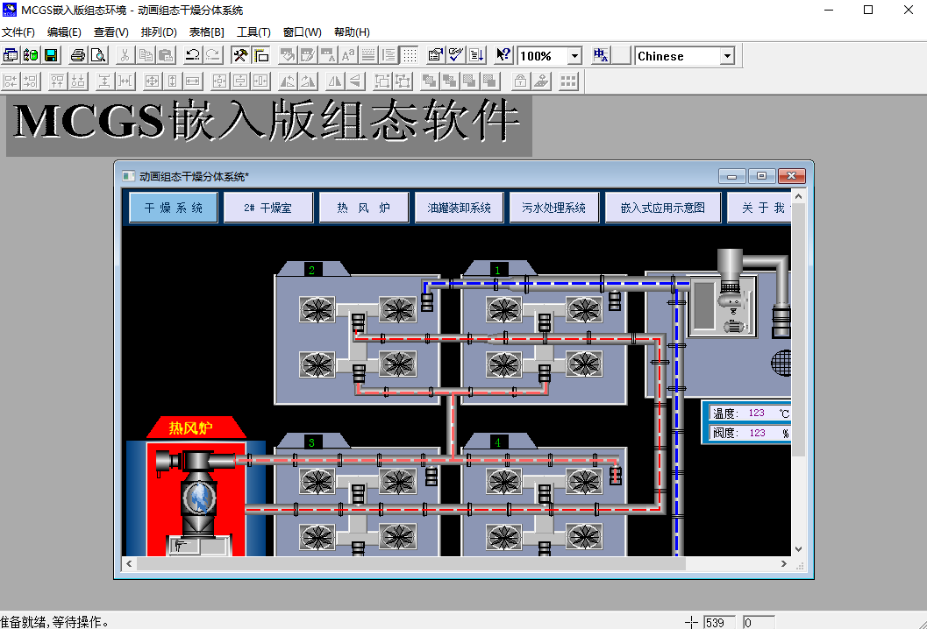Click the font color icon

click(x=327, y=55)
